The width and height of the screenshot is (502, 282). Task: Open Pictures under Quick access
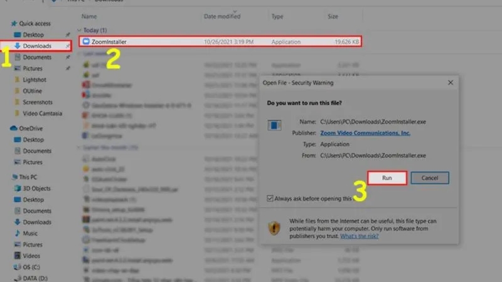click(x=33, y=68)
